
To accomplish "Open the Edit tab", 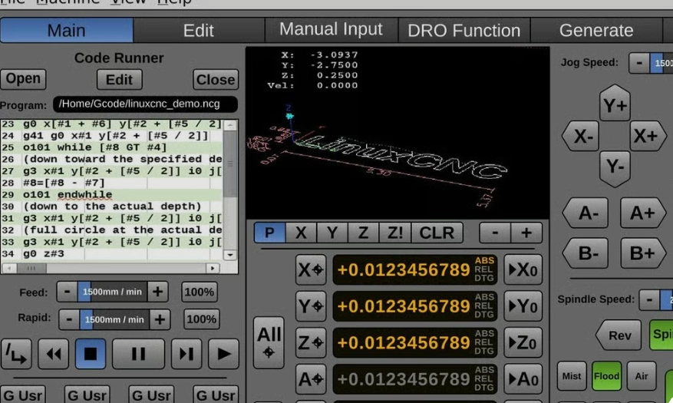I will click(199, 31).
